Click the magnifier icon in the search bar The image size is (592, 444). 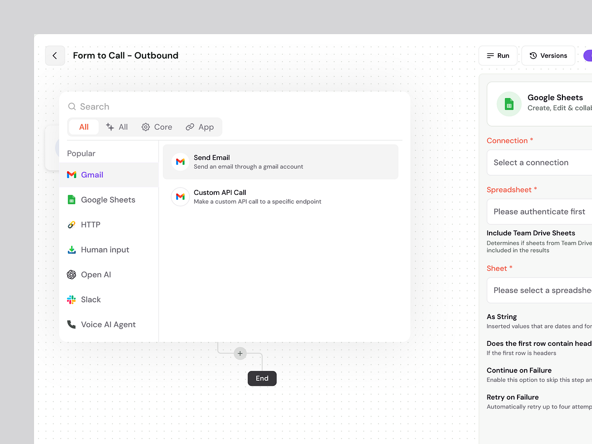tap(72, 107)
